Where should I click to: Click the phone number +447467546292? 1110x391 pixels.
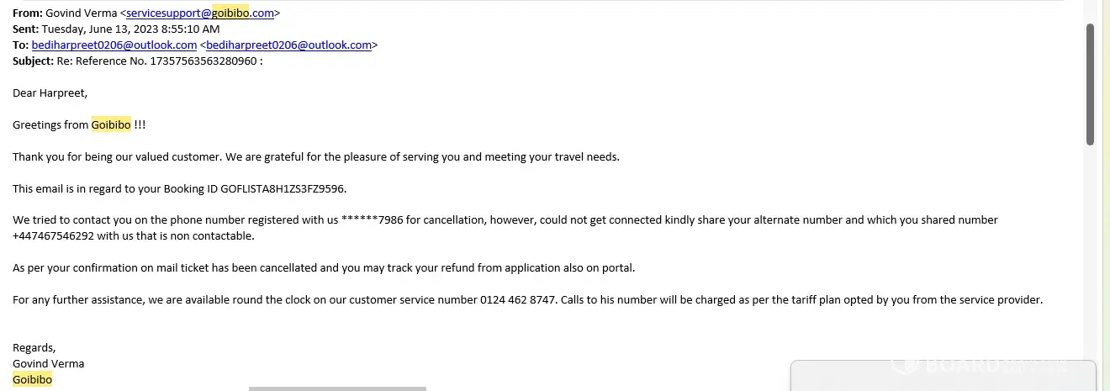53,235
